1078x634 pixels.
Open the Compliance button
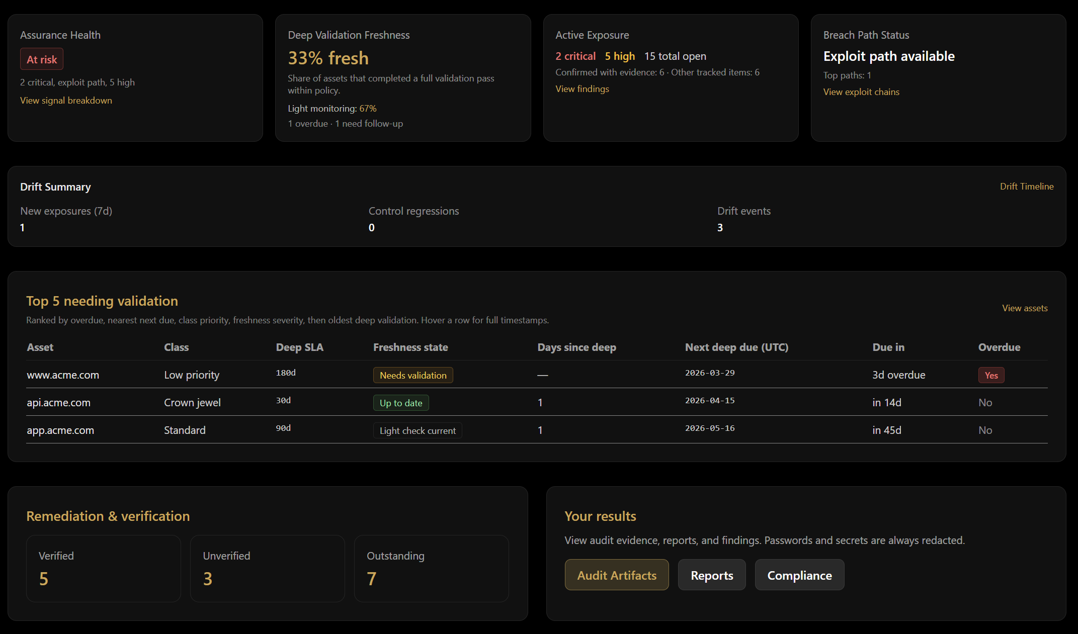pos(799,575)
